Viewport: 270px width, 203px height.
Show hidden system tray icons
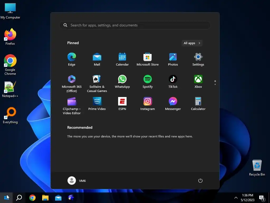pyautogui.click(x=236, y=198)
